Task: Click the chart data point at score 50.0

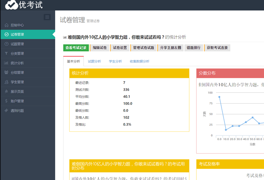Action: (252, 117)
